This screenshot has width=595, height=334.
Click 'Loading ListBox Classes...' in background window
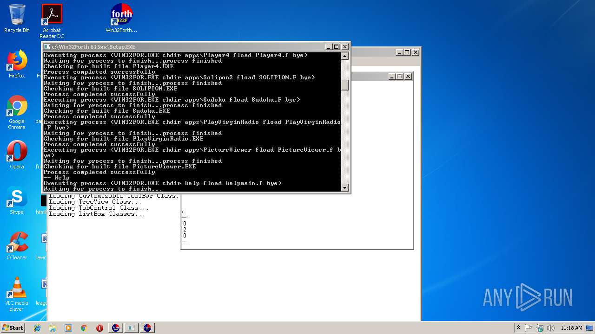[x=97, y=214]
